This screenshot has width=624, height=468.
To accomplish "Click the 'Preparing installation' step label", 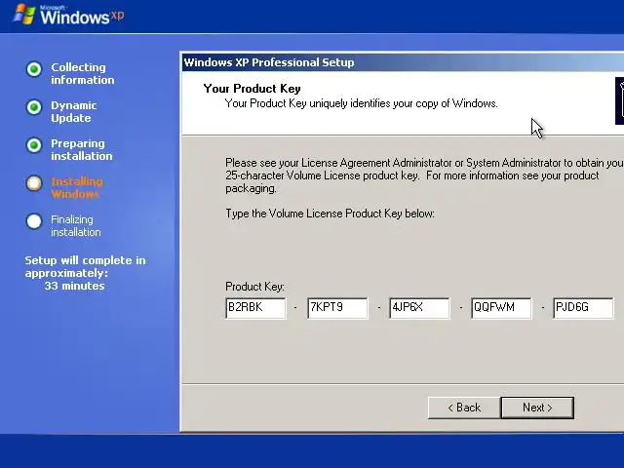I will [x=82, y=149].
